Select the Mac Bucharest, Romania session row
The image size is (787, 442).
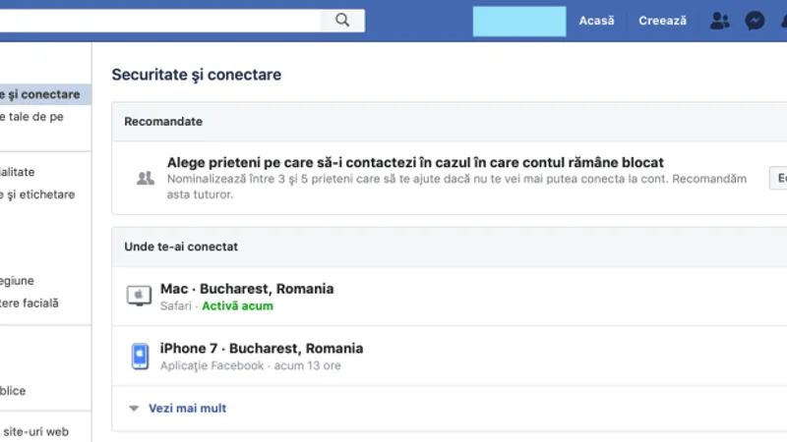point(450,297)
